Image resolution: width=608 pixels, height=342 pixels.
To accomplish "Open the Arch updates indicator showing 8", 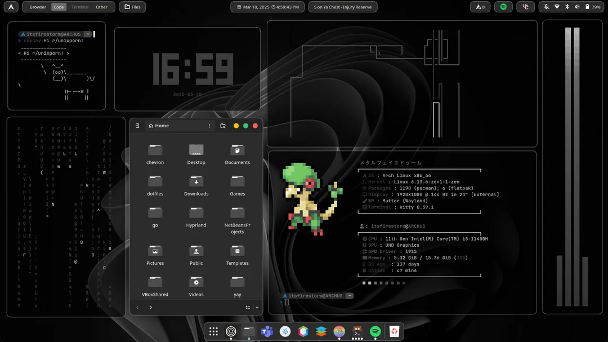I will coord(480,7).
